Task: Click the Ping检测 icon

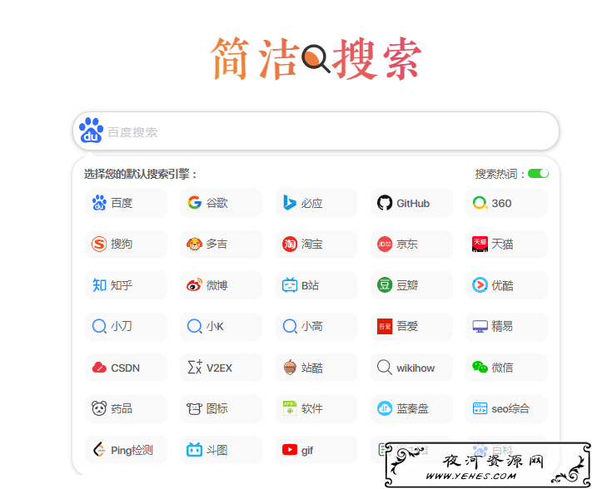Action: coord(99,449)
